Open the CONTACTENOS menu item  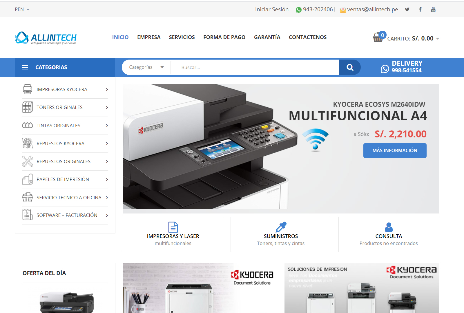tap(308, 37)
